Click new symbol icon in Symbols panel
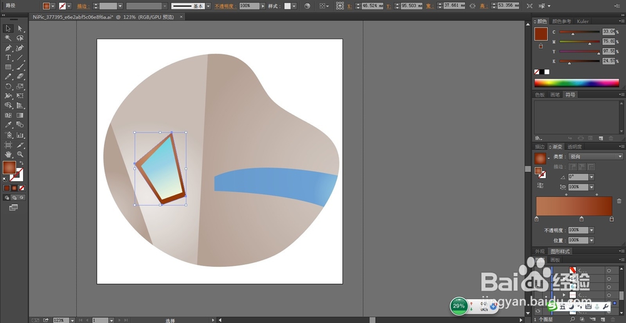Screen dimensions: 626x323 pos(600,138)
